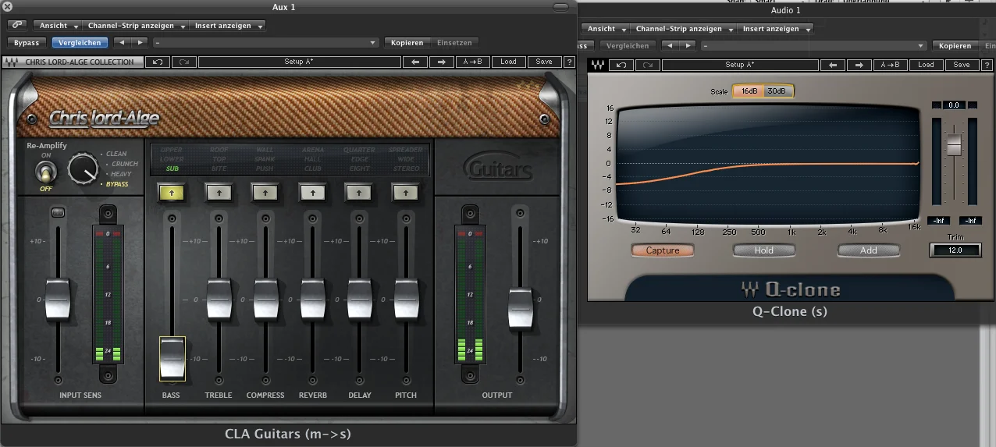
Task: Go to next preset in Q-Clone
Action: (859, 65)
